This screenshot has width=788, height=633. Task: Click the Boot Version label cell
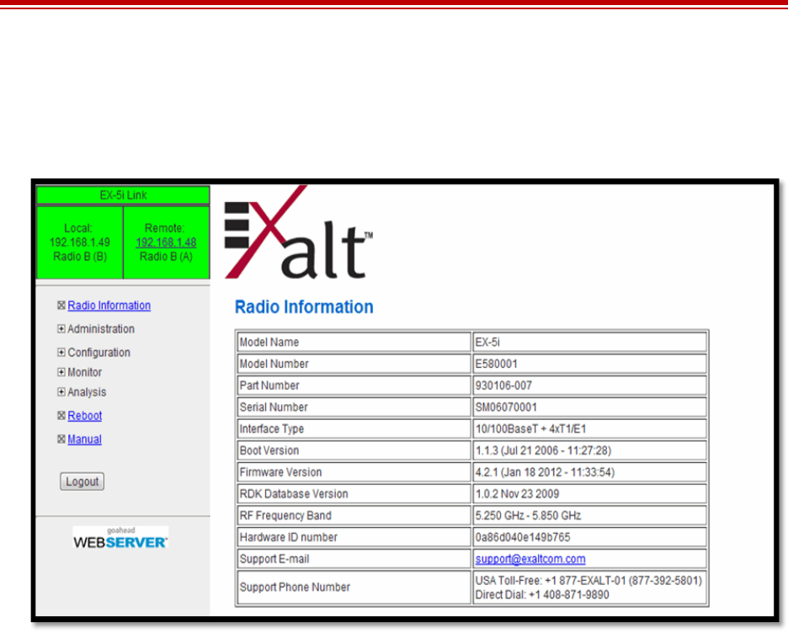(x=354, y=450)
